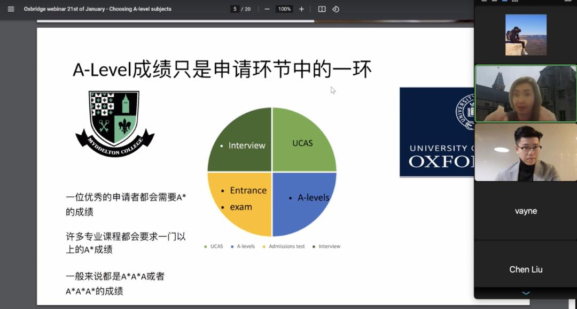
Task: Switch focus to Chen Liu's participant tile
Action: (526, 269)
